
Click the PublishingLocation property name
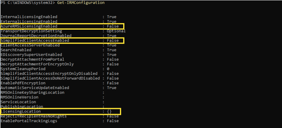pos(22,107)
